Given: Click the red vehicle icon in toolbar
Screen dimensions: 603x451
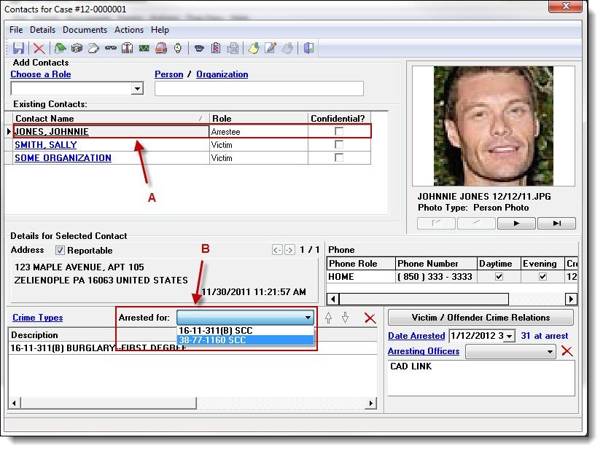Looking at the screenshot, I should coord(161,48).
